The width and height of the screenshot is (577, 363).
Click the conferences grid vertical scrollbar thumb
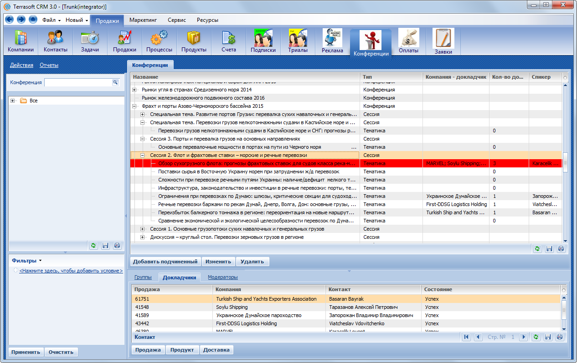(x=565, y=162)
